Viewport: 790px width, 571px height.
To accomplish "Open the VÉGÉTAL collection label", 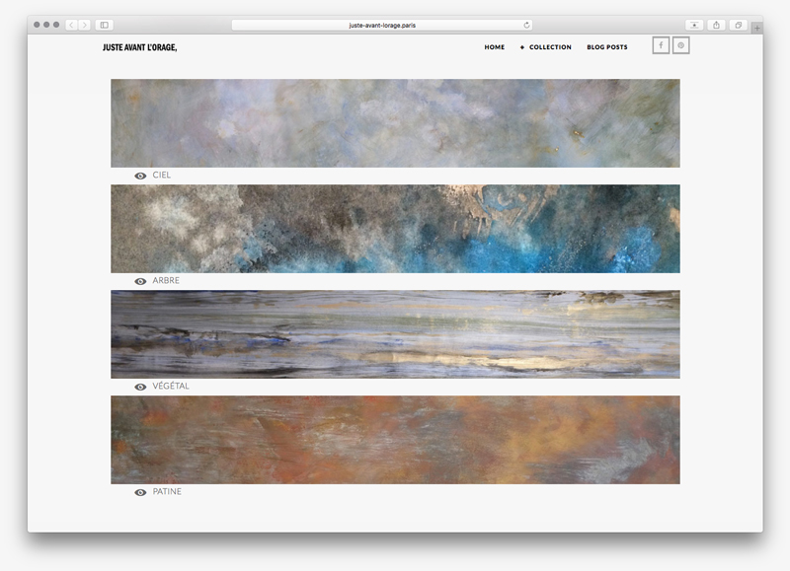I will pyautogui.click(x=171, y=386).
